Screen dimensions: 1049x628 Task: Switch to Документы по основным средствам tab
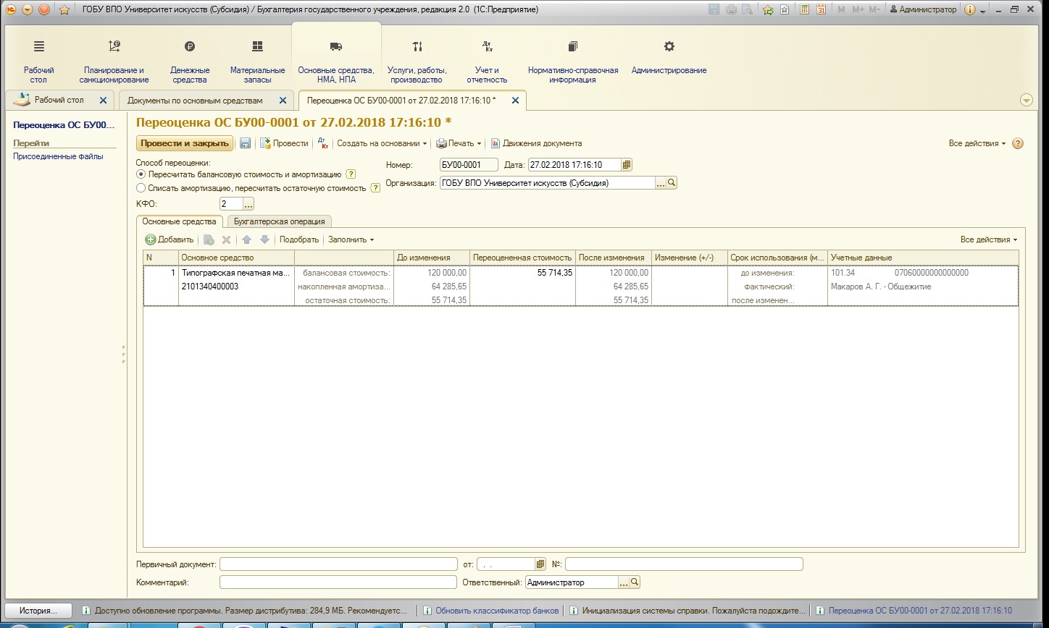[x=195, y=101]
